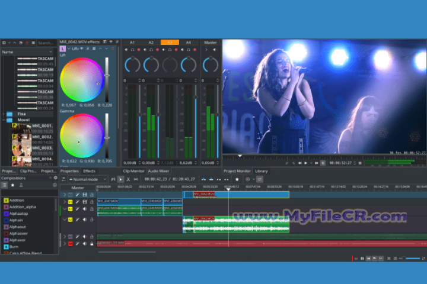Open the track compositing settings icon

pos(63,179)
